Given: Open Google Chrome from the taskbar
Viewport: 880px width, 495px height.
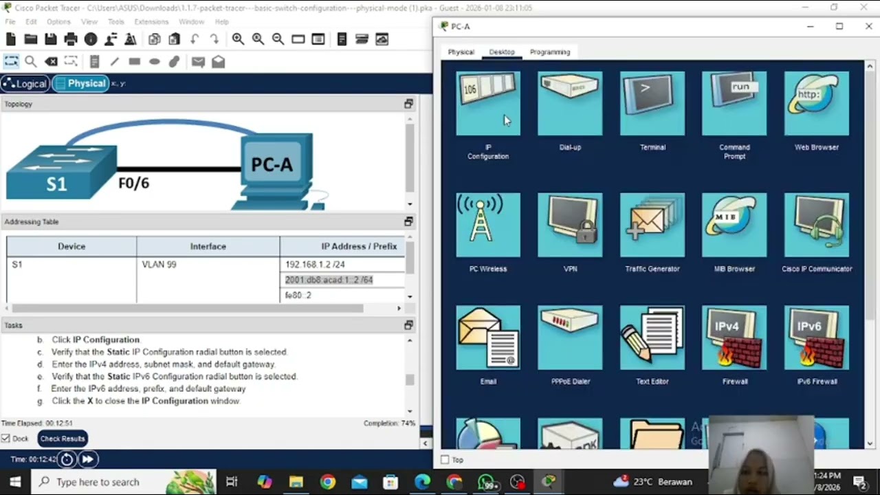Looking at the screenshot, I should click(x=328, y=482).
